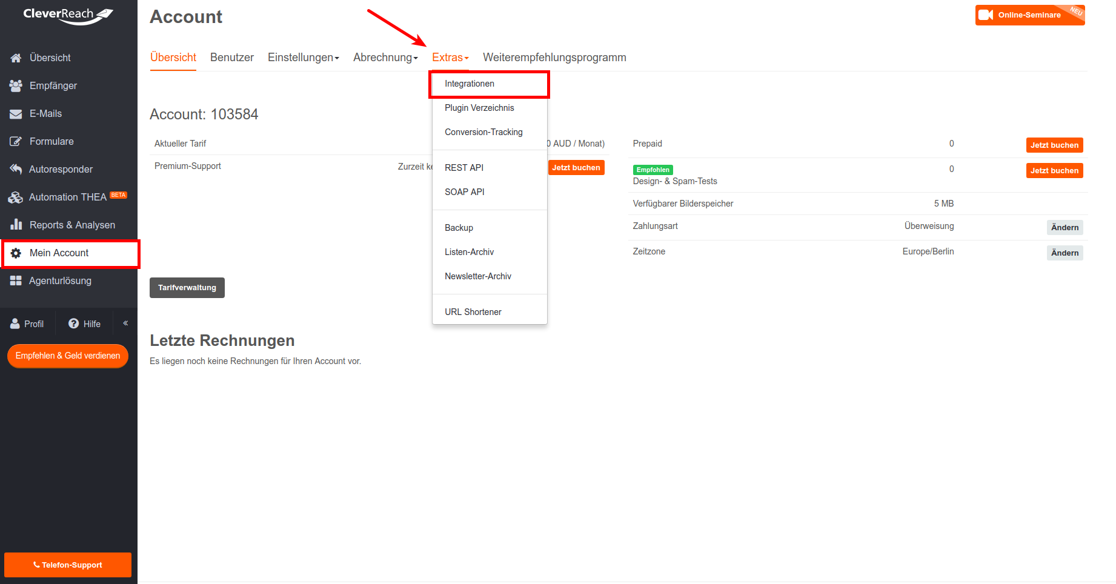Open Automation THEA section

[68, 197]
